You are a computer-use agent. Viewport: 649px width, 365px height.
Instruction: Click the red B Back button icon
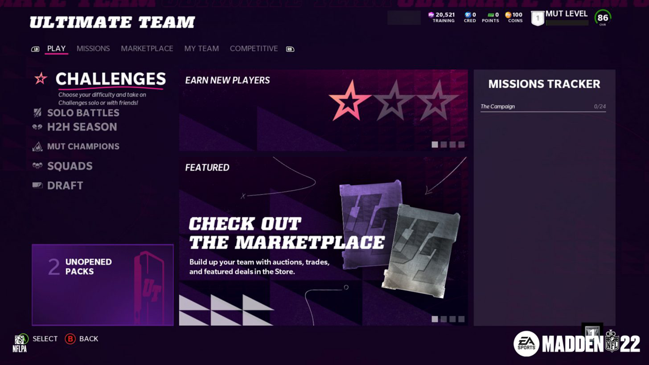(70, 339)
